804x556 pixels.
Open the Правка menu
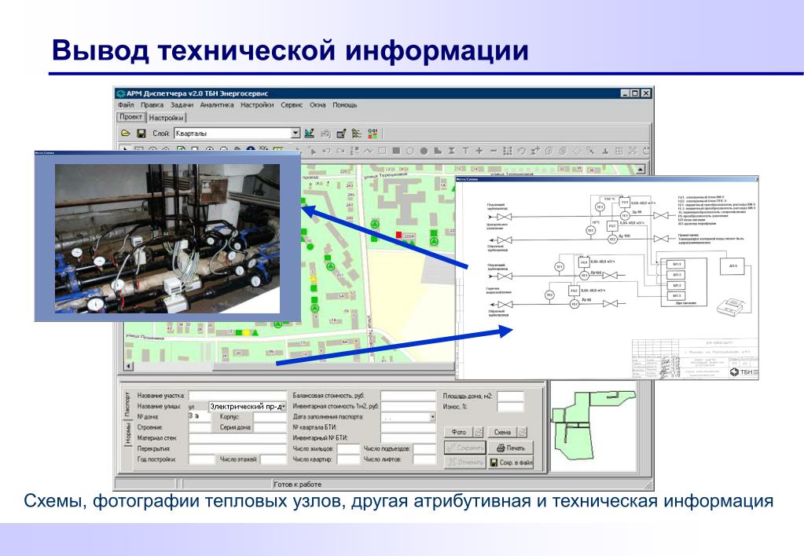(x=152, y=105)
